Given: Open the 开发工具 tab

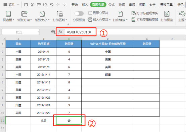Looking at the screenshot, I should 166,5.
